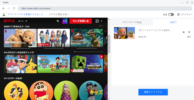Screen dimensions: 194x100
Task: Select pink-haired girl character circle
Action: (x=66, y=90)
